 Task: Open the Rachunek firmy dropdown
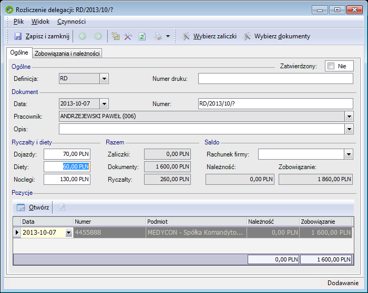[x=349, y=154]
